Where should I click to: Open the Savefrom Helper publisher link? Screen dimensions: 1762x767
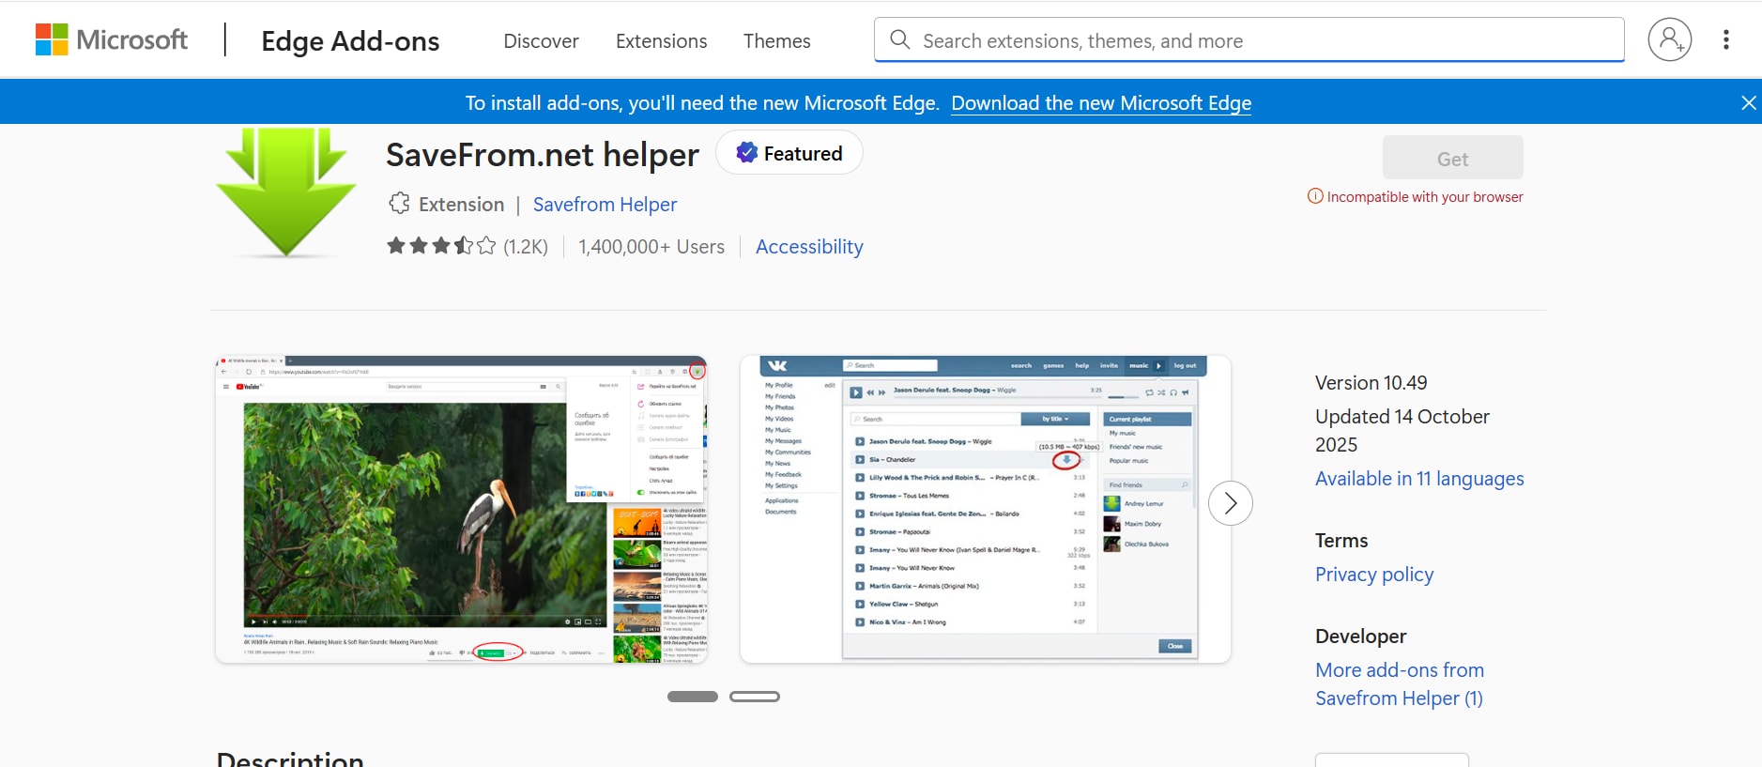click(605, 205)
